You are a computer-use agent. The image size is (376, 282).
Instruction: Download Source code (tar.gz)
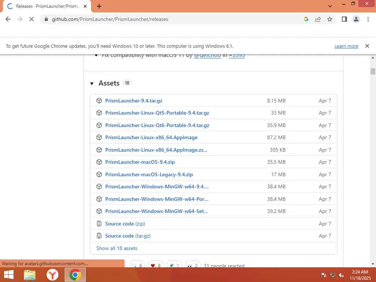[x=128, y=236]
